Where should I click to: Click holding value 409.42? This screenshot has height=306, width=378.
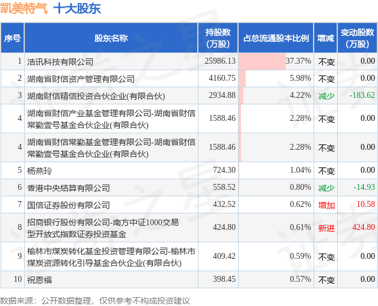[224, 256]
